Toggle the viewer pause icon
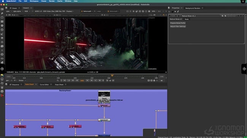The height and width of the screenshot is (138, 247). tap(149, 11)
